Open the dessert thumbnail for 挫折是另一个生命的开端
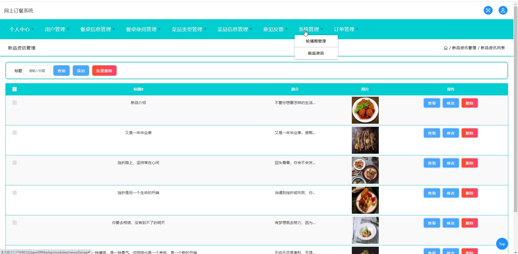 365,200
